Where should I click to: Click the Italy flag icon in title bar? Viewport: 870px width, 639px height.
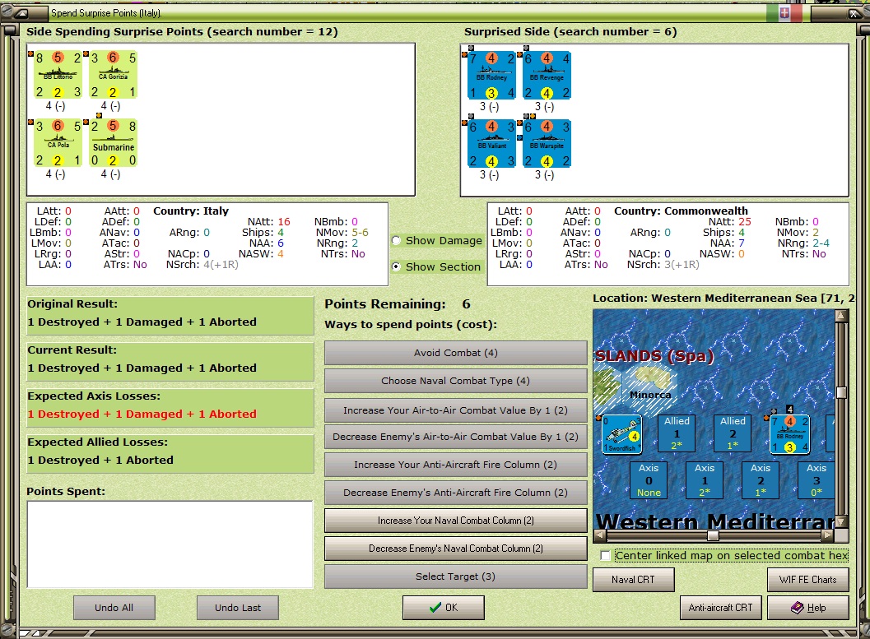point(784,12)
